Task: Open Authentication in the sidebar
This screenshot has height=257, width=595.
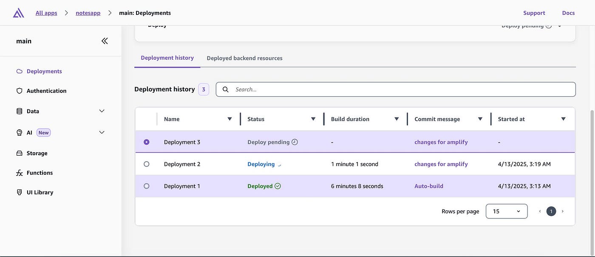Action: [x=46, y=91]
